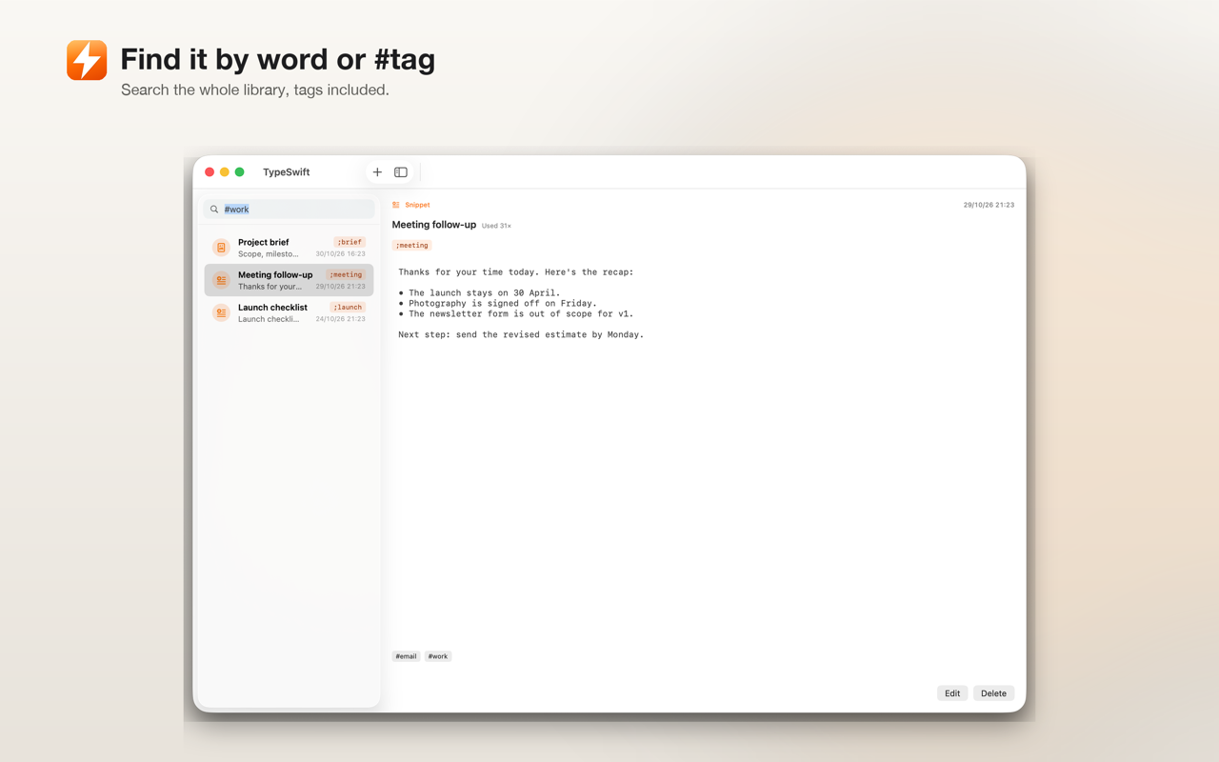Click the Snippet label in detail header
Screen dimensions: 1219x762
[x=417, y=205]
